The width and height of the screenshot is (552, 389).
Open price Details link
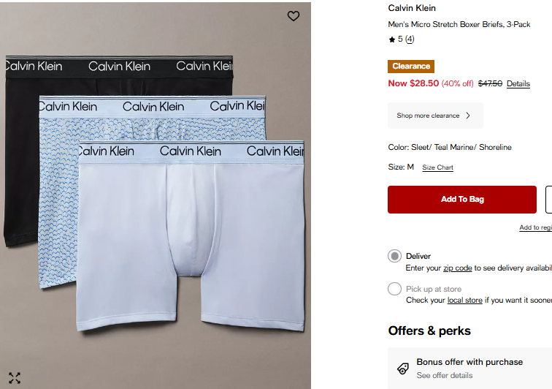click(518, 83)
